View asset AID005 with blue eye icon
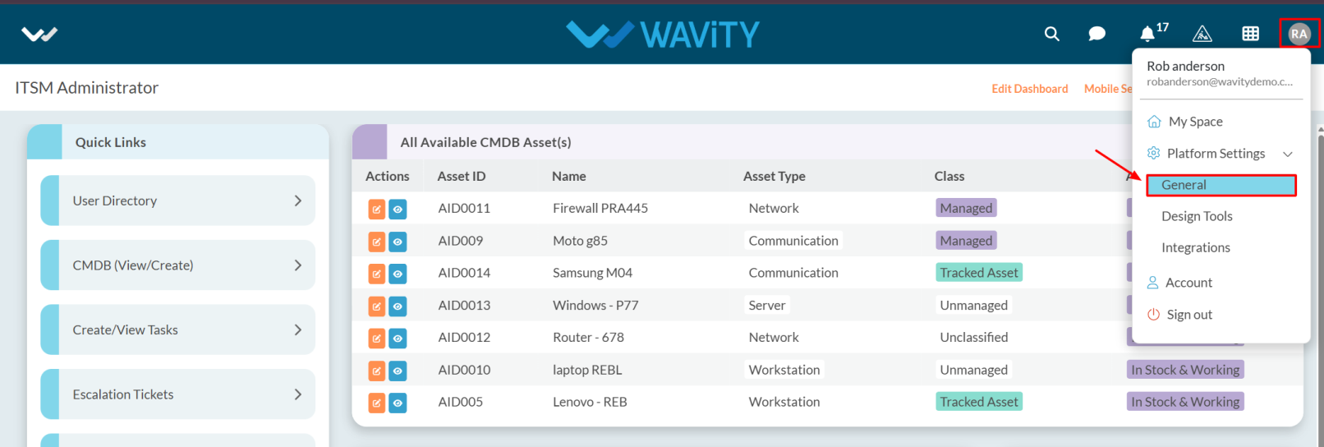1324x447 pixels. (398, 403)
